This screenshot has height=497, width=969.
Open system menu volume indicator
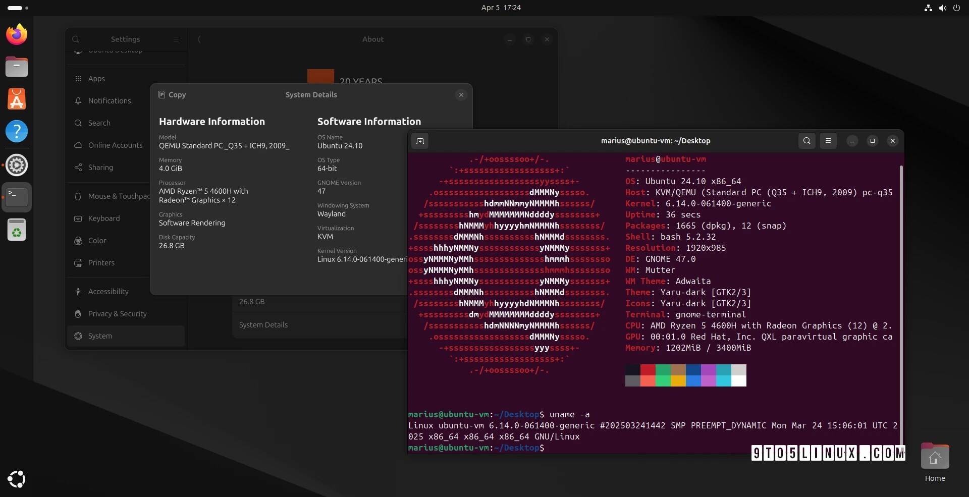[942, 8]
